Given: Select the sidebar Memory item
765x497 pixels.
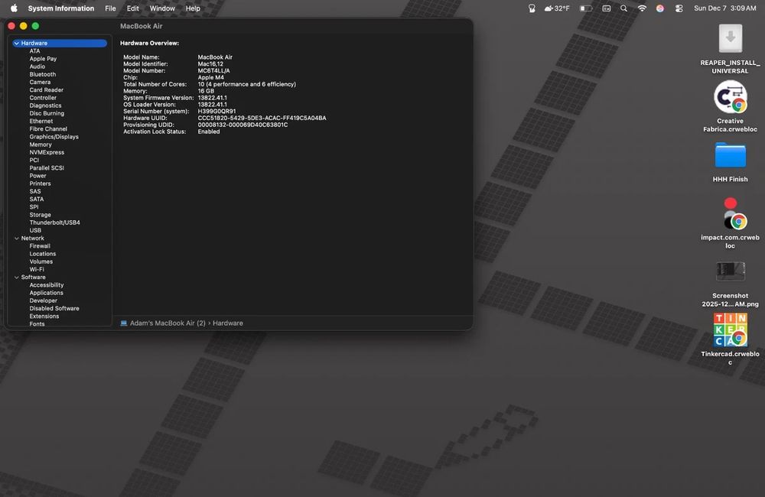Looking at the screenshot, I should [x=41, y=145].
